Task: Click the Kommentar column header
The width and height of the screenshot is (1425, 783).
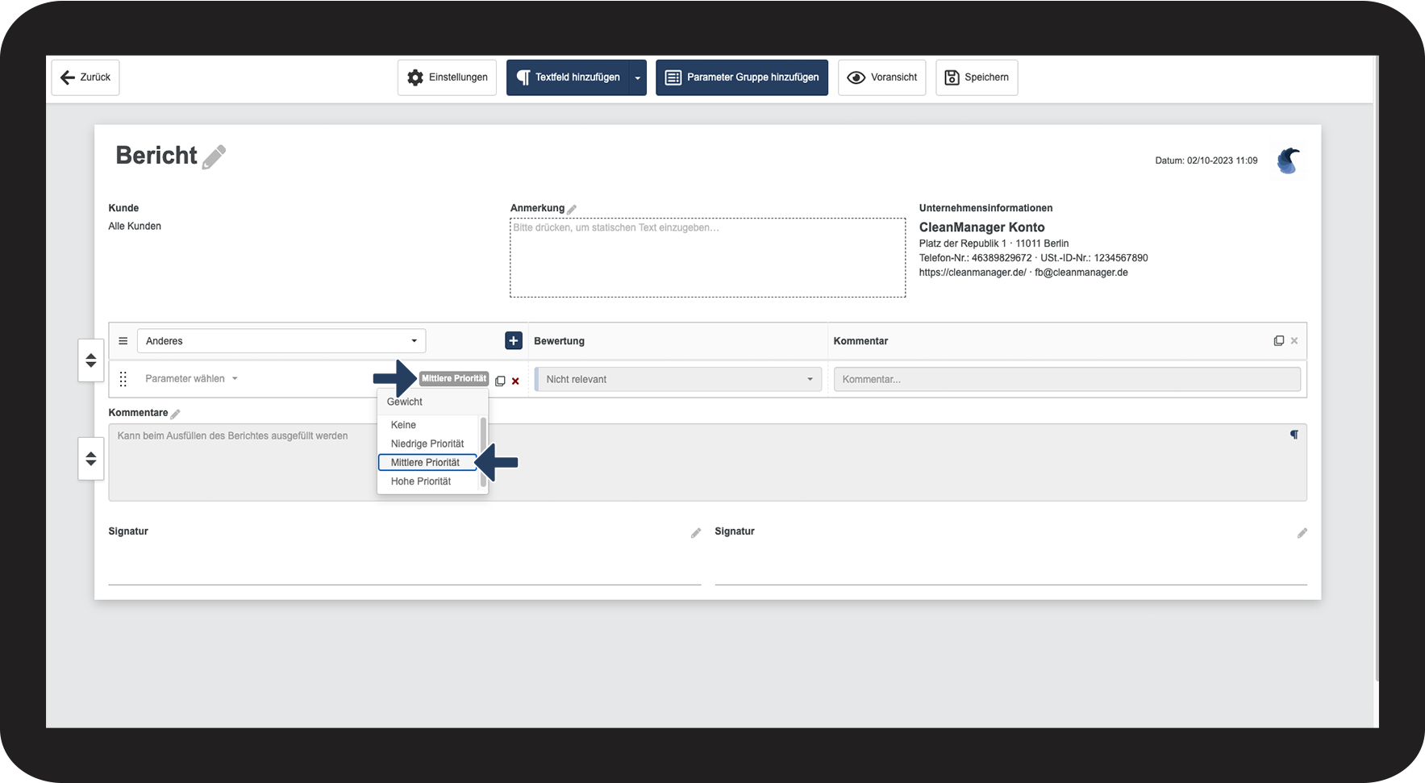Action: [x=860, y=341]
